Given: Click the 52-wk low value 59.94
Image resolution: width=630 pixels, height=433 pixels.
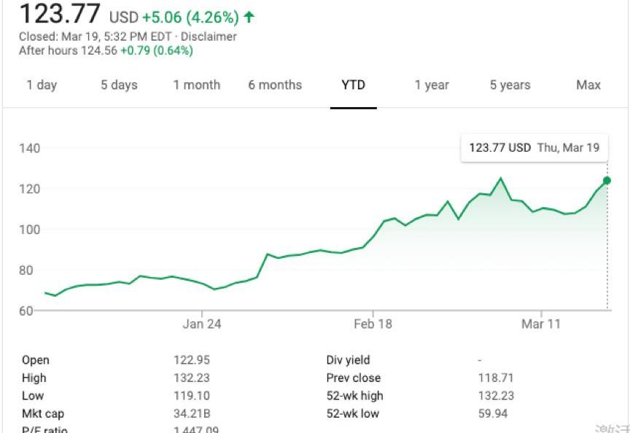Looking at the screenshot, I should 493,414.
